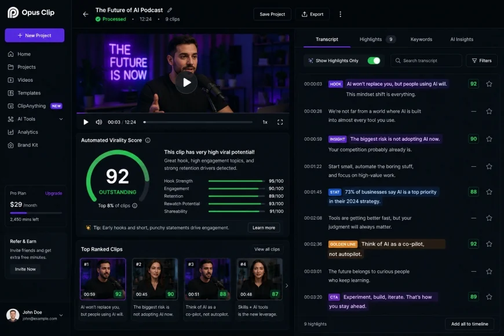Viewport: 504px width, 336px height.
Task: Click the New Project button
Action: click(35, 35)
